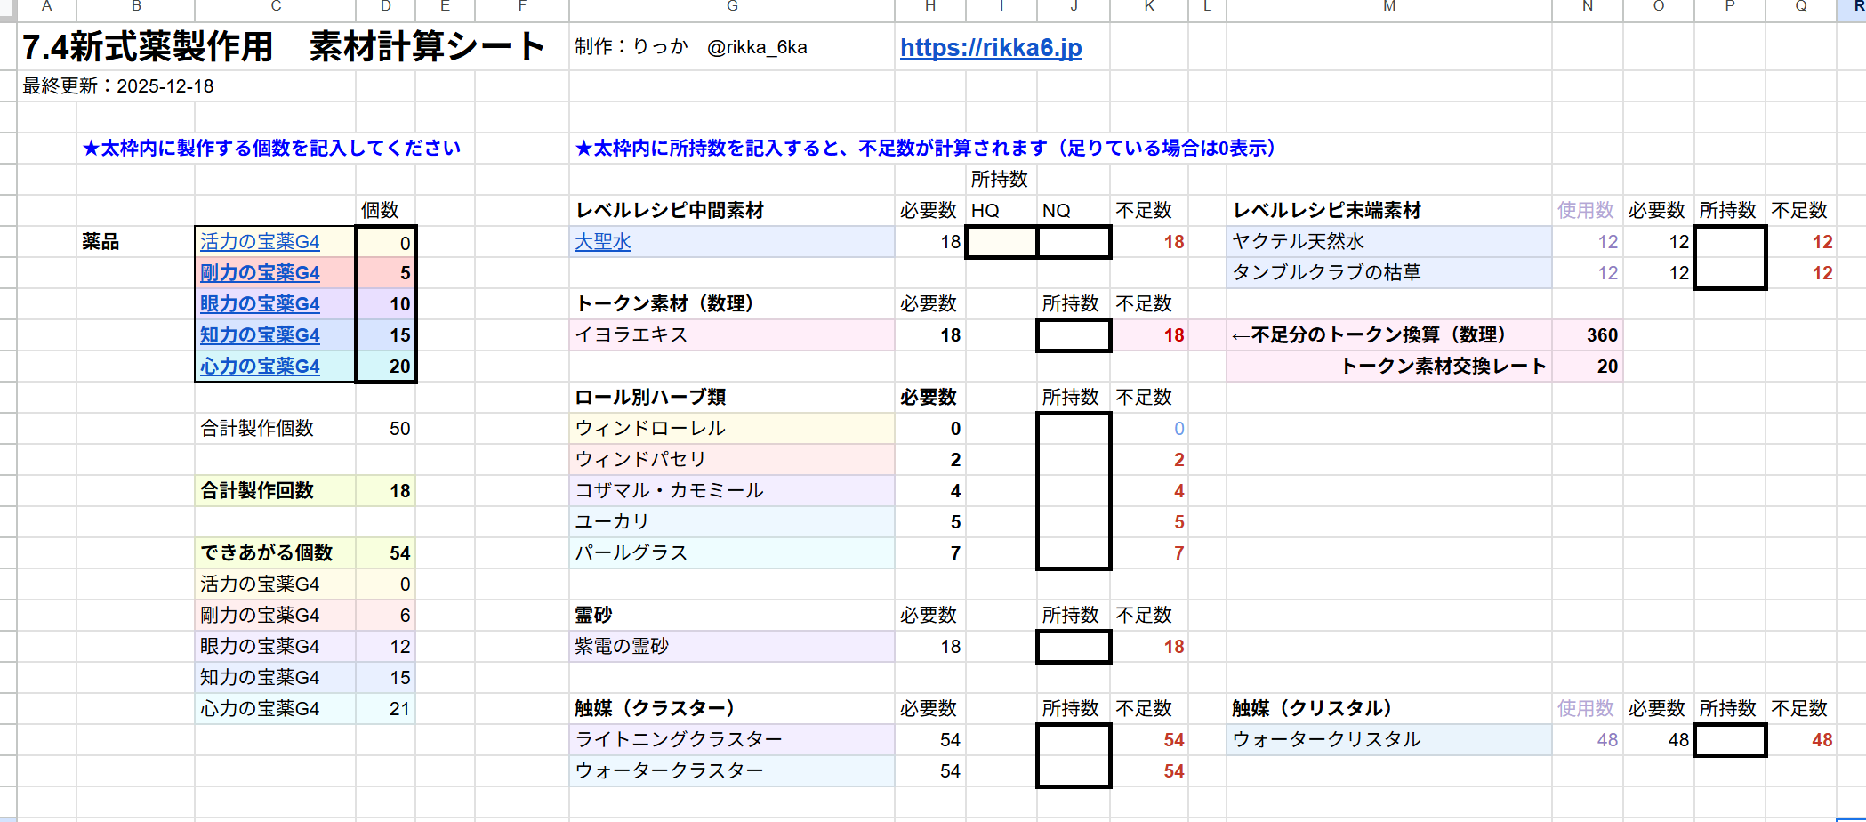
Task: Click owned-count cell for ヤクテル天然水
Action: point(1729,242)
